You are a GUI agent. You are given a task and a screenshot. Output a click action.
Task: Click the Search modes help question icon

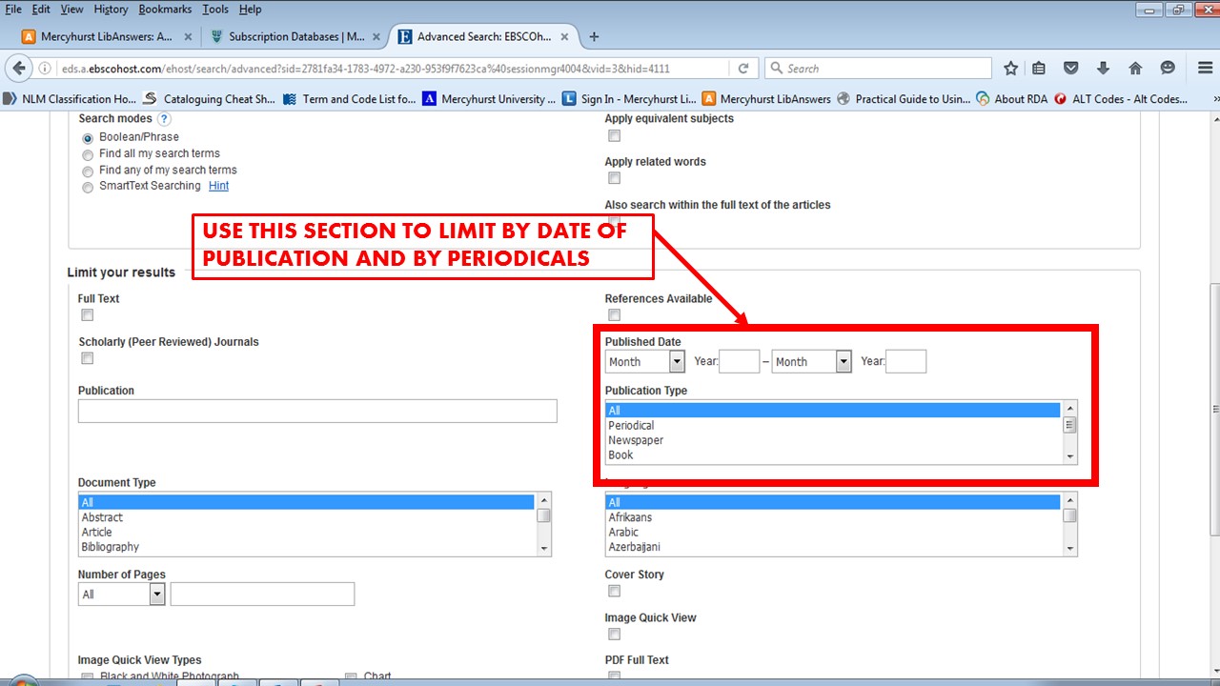164,119
